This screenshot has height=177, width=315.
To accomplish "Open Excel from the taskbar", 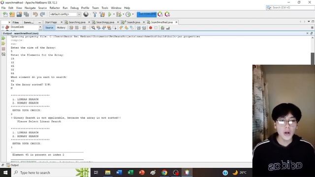I will (x=130, y=173).
